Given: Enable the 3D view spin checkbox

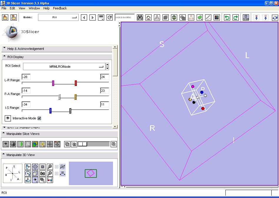Looking at the screenshot, I should pyautogui.click(x=57, y=167).
